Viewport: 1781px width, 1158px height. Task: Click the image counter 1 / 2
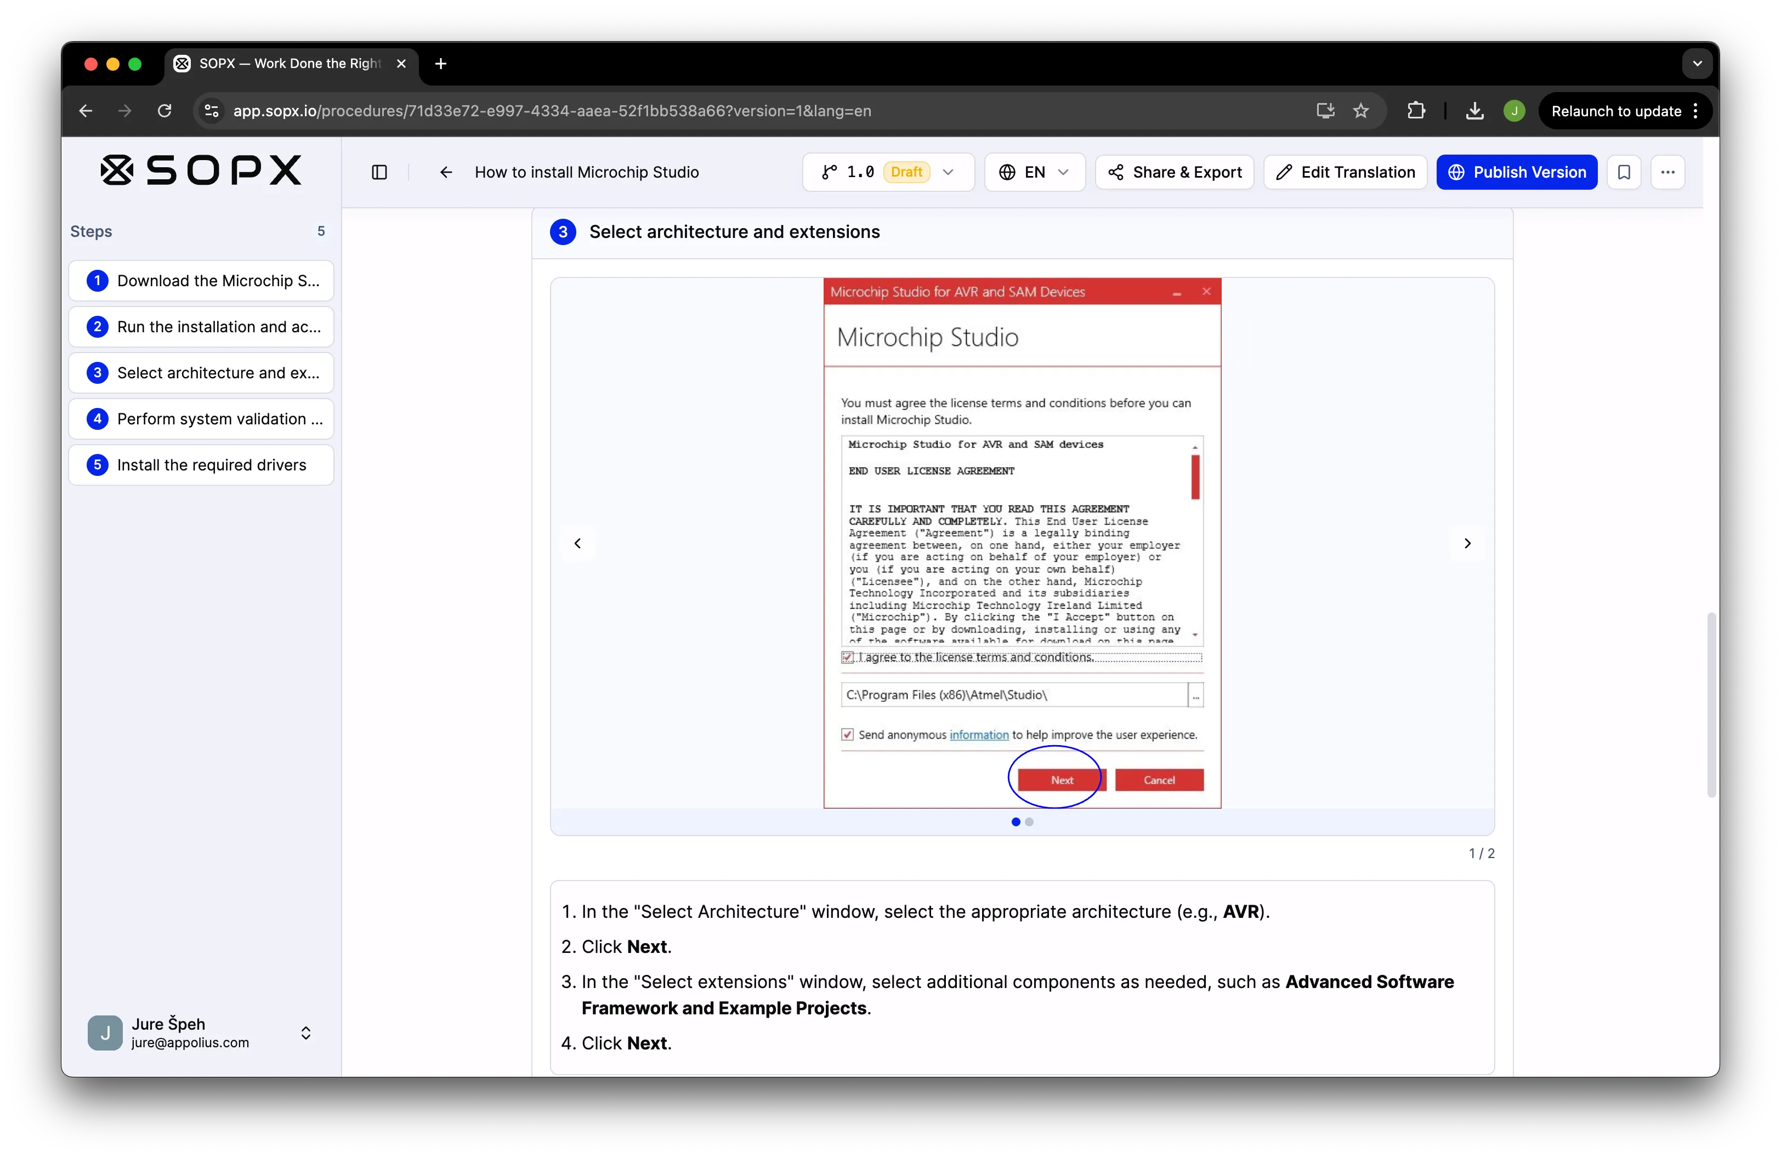[x=1481, y=853]
